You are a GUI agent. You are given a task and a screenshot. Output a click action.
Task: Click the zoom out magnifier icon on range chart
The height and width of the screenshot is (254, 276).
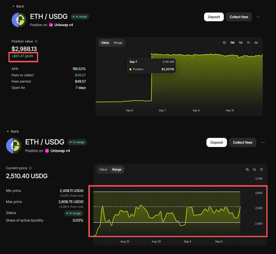point(254,170)
